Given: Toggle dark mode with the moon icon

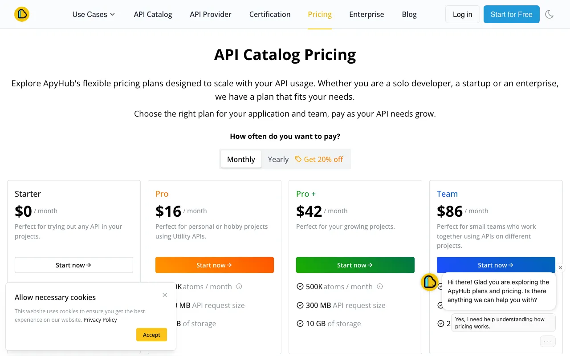Looking at the screenshot, I should [x=550, y=14].
